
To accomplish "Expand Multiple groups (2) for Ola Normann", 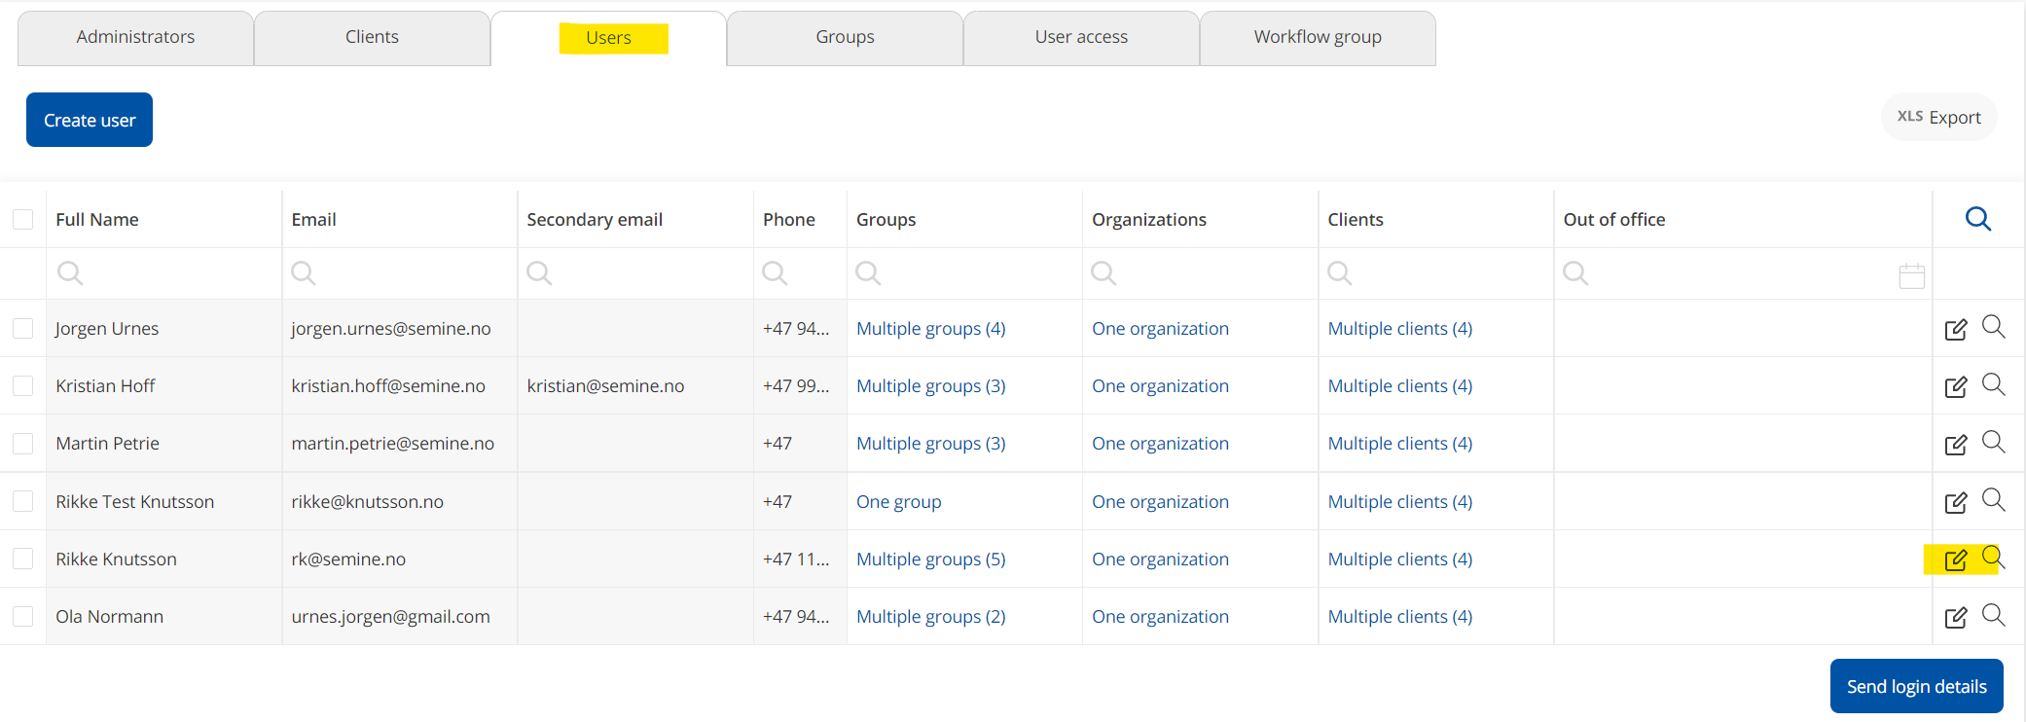I will (930, 617).
